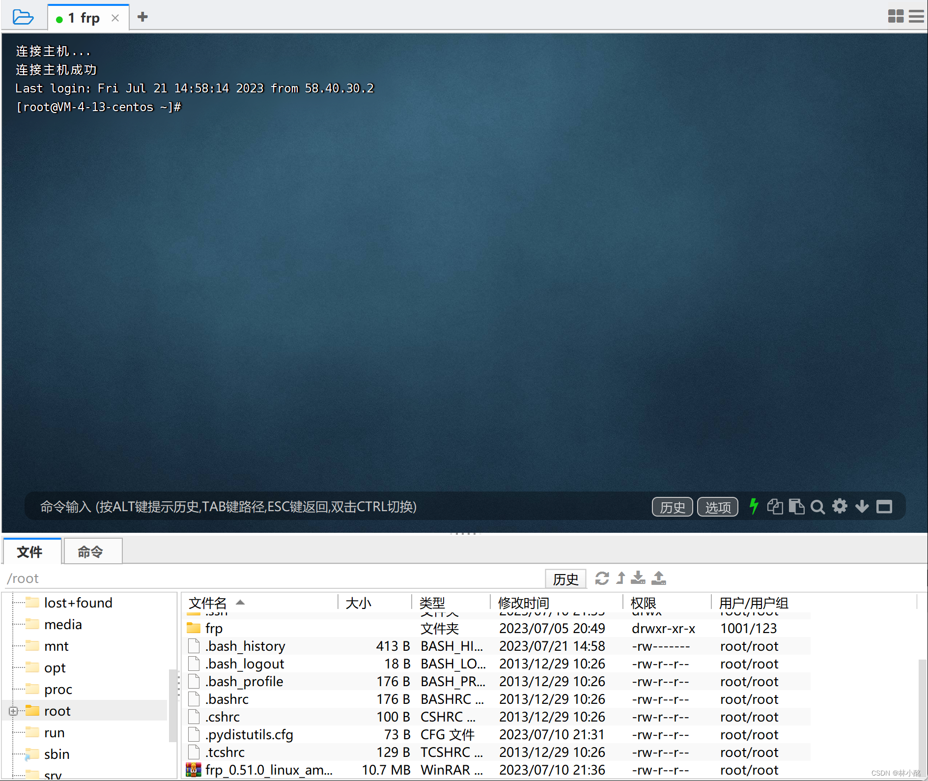The width and height of the screenshot is (928, 781).
Task: Open terminal settings gear icon
Action: pyautogui.click(x=840, y=506)
